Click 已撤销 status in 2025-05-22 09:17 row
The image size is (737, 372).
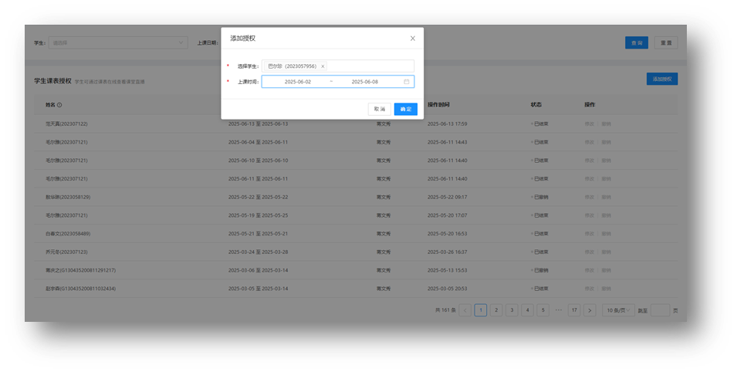point(541,198)
